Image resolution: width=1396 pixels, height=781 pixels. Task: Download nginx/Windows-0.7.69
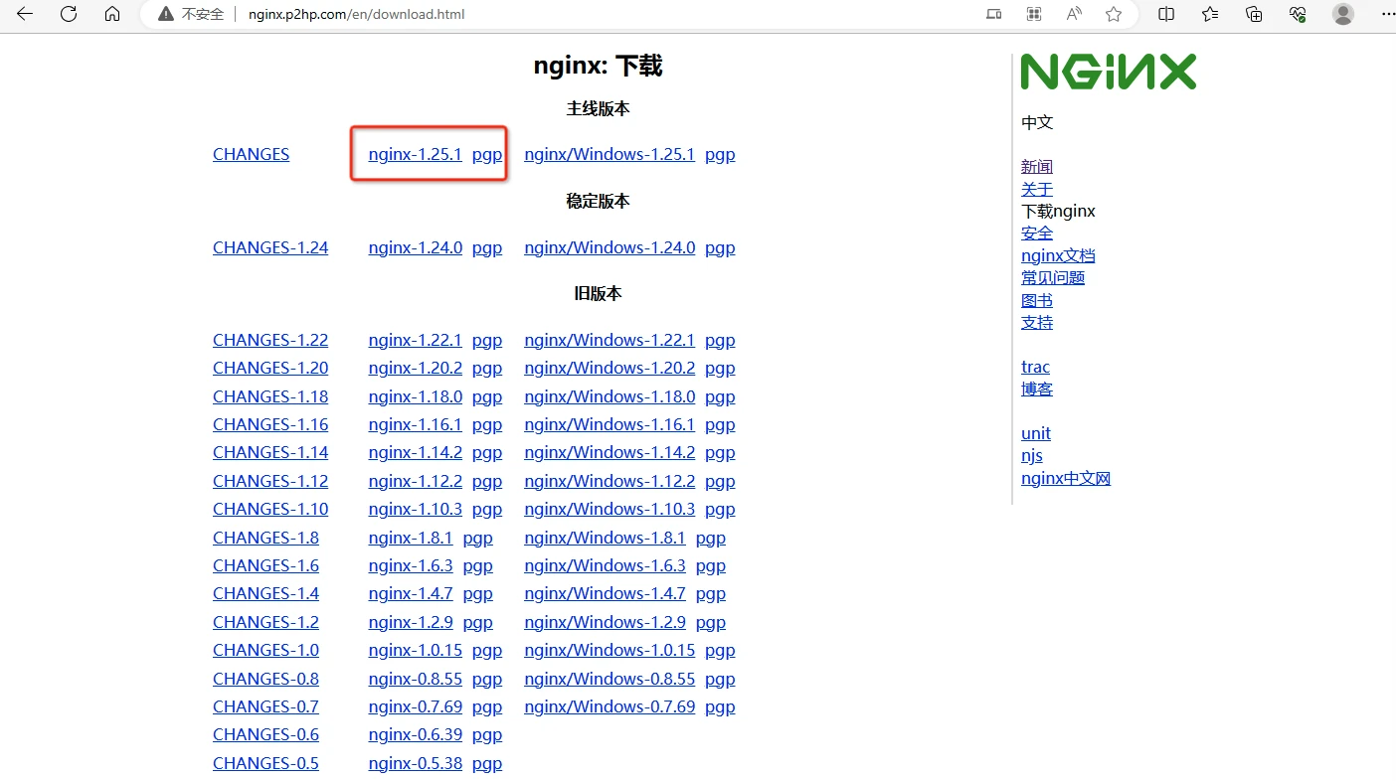tap(610, 706)
